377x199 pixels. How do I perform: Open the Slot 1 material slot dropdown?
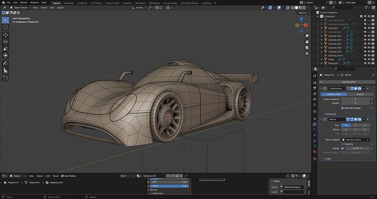[x=127, y=176]
